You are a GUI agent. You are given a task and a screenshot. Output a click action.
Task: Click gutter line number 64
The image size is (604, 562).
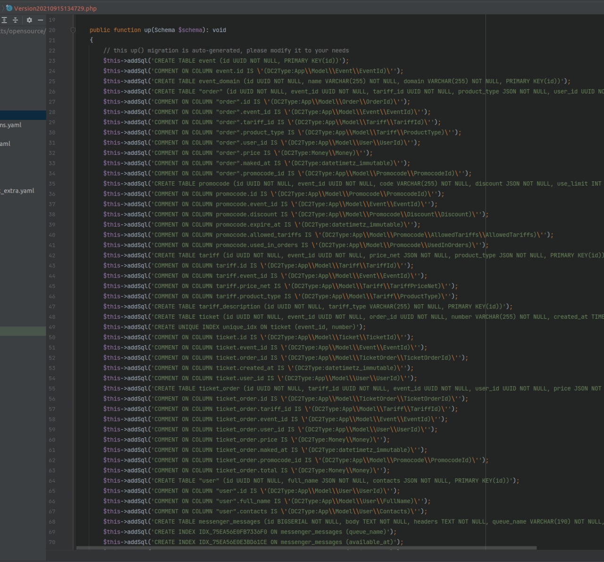click(x=52, y=480)
